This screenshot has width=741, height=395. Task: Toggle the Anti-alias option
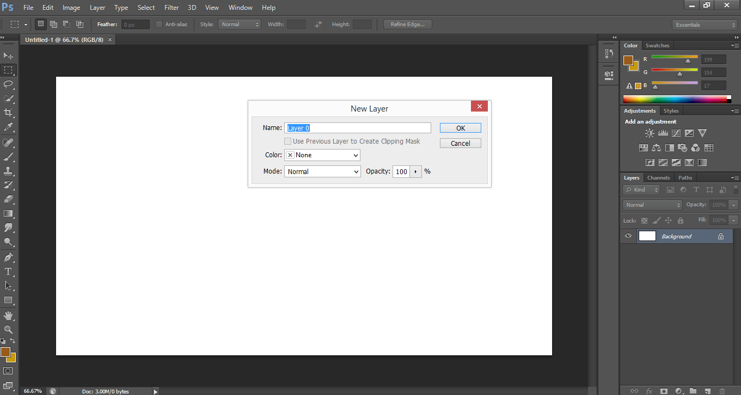coord(158,24)
